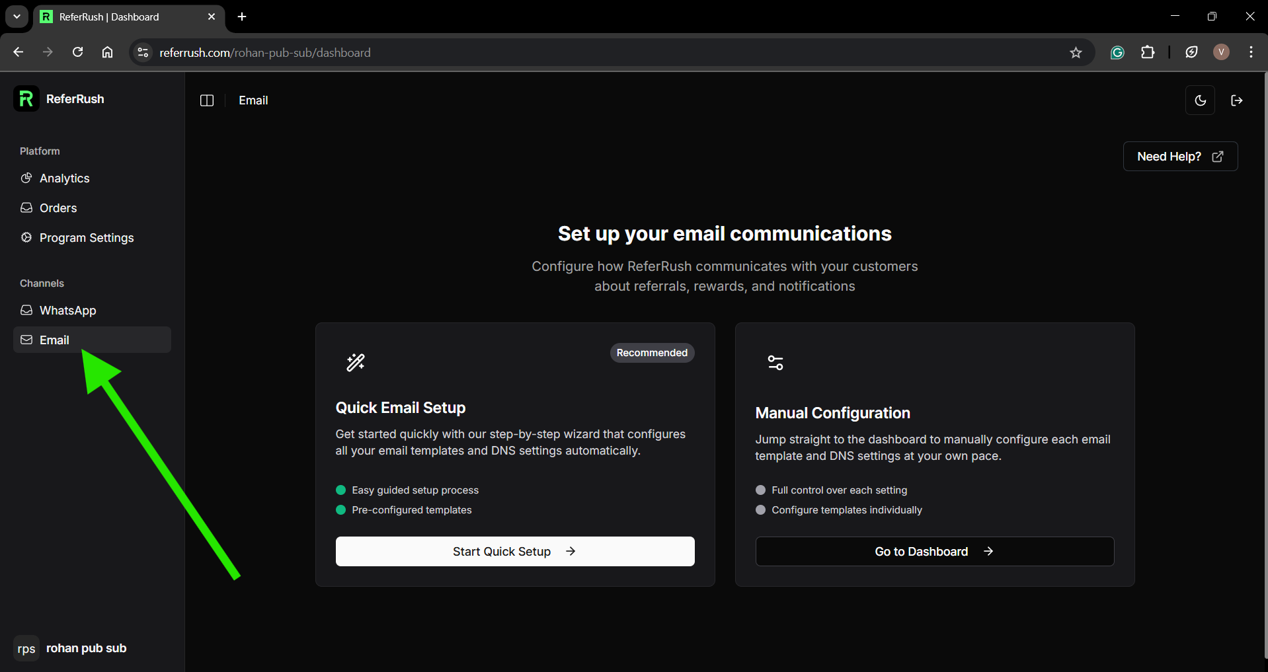Viewport: 1268px width, 672px height.
Task: View site information icon in address bar
Action: [x=143, y=52]
